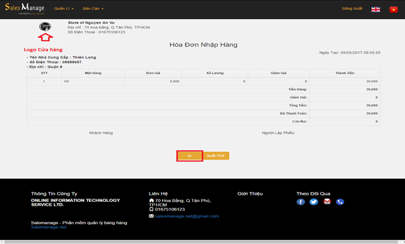Expand the Quản Lí dropdown menu

click(x=64, y=9)
